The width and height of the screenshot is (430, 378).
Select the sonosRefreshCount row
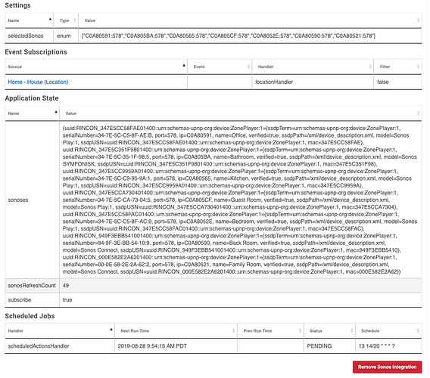coord(213,286)
